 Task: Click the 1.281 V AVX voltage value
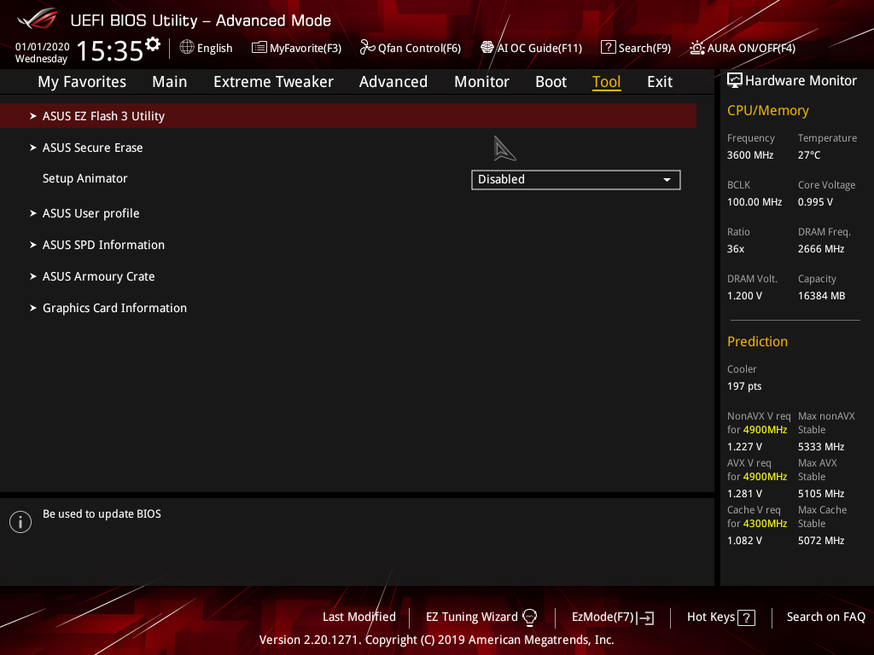click(x=744, y=494)
